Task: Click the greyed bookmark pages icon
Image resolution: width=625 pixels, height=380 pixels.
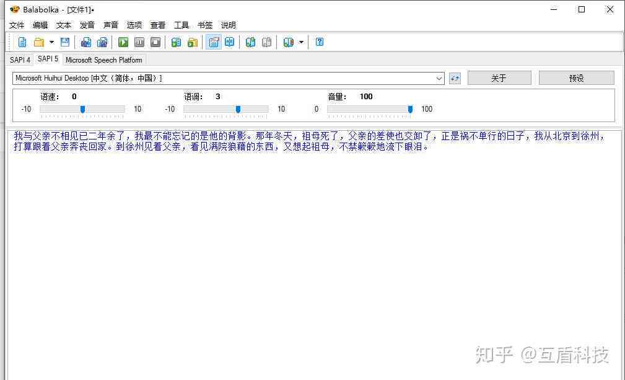Action: [x=266, y=42]
